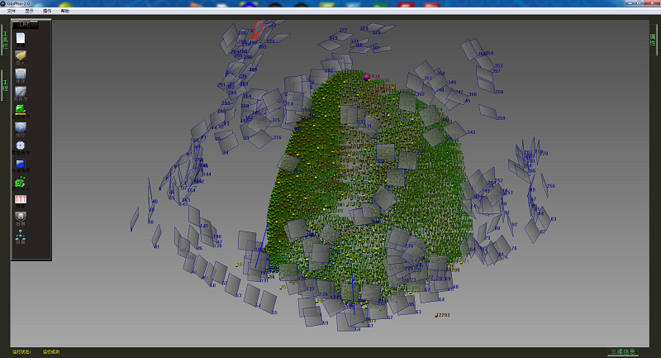The width and height of the screenshot is (661, 358).
Task: Click the new file (blank page) icon
Action: pos(21,38)
